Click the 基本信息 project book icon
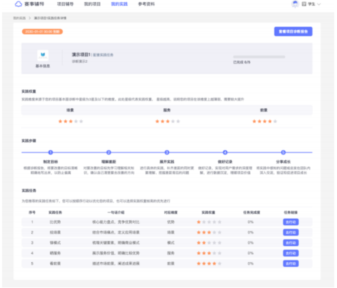Image resolution: width=337 pixels, height=288 pixels. [43, 56]
